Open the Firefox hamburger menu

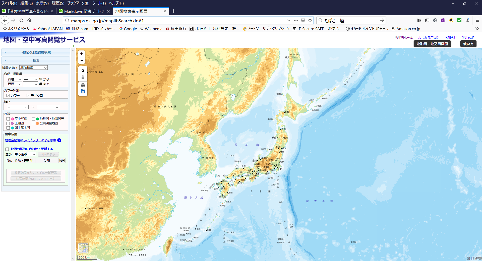(x=477, y=20)
